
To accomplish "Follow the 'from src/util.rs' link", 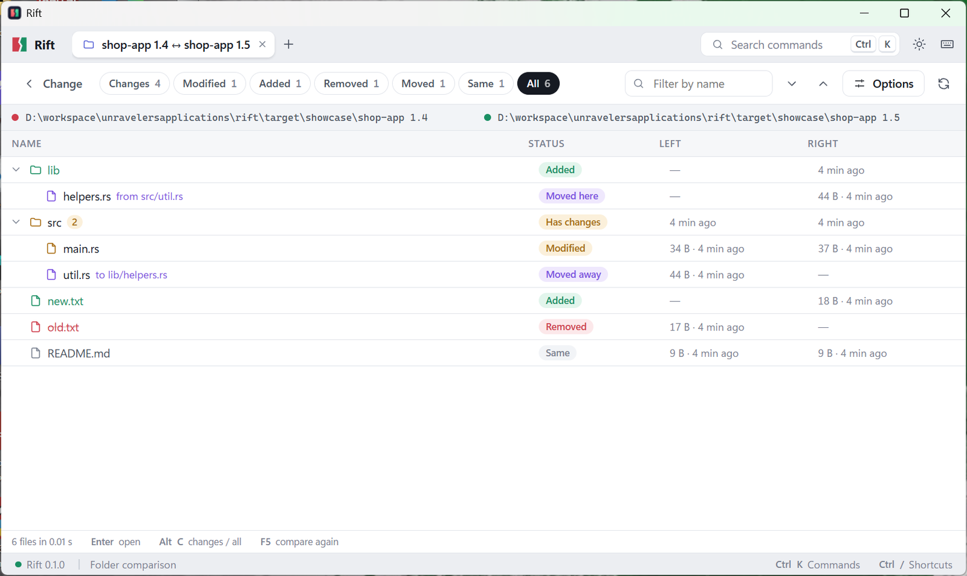I will [149, 196].
